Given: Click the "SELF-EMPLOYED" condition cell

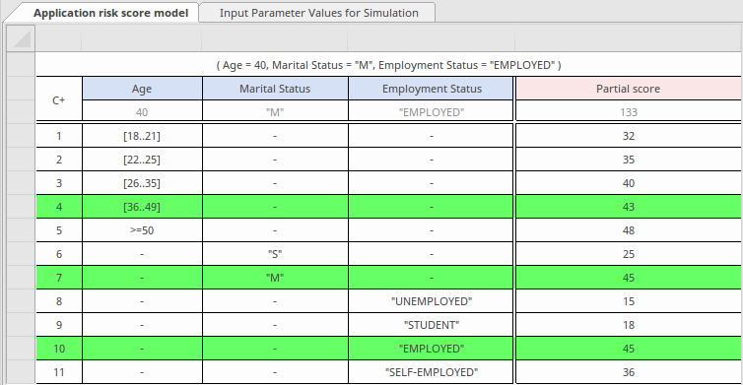Looking at the screenshot, I should tap(431, 372).
